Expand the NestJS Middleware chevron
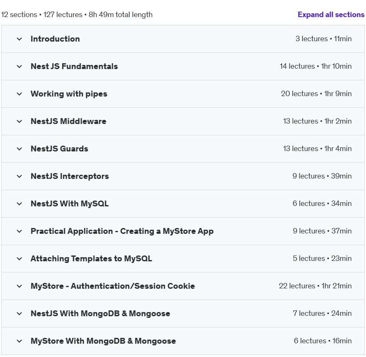The height and width of the screenshot is (357, 366). pyautogui.click(x=20, y=121)
